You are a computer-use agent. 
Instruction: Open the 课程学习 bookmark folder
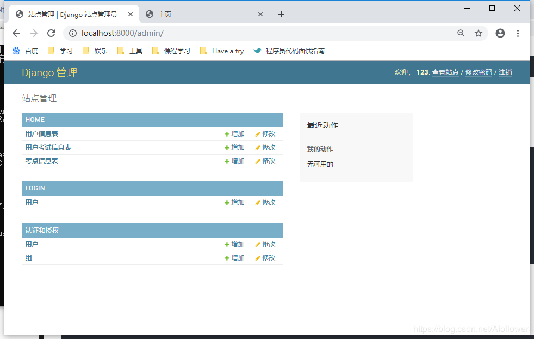coord(171,51)
